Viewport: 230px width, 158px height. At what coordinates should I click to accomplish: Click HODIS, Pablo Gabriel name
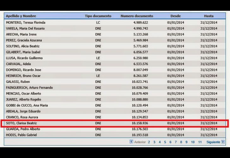tap(21, 135)
